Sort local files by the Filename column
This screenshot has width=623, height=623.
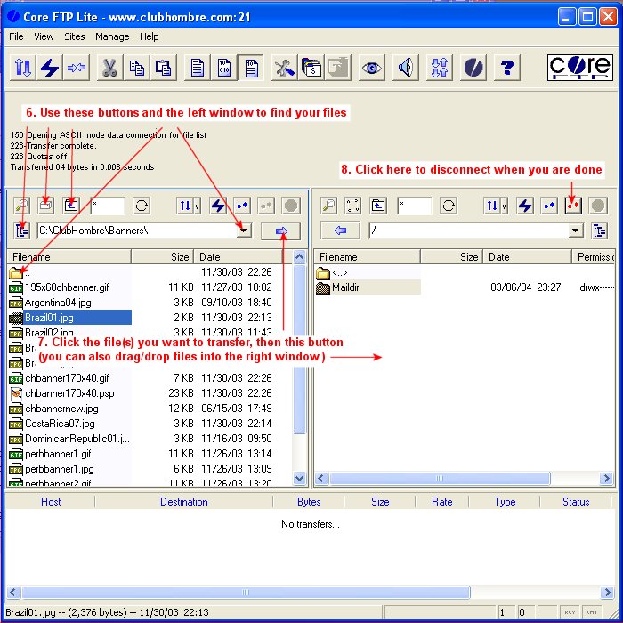pos(69,257)
